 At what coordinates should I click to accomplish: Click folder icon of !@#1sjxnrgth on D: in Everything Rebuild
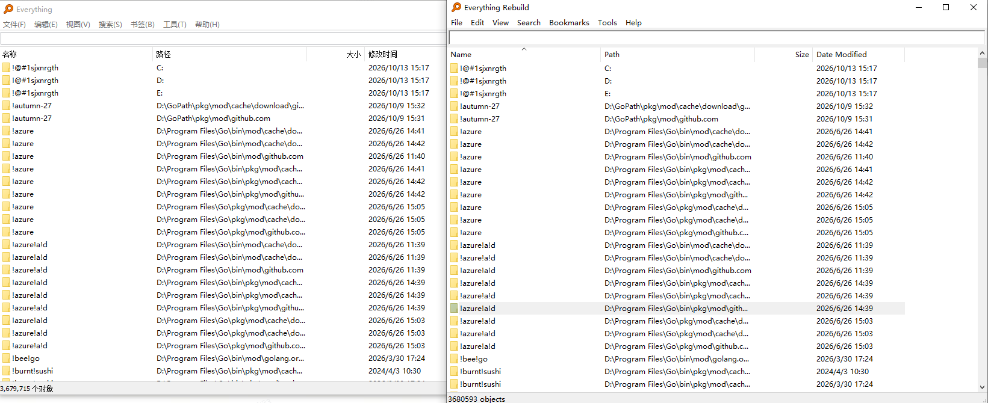coord(455,81)
